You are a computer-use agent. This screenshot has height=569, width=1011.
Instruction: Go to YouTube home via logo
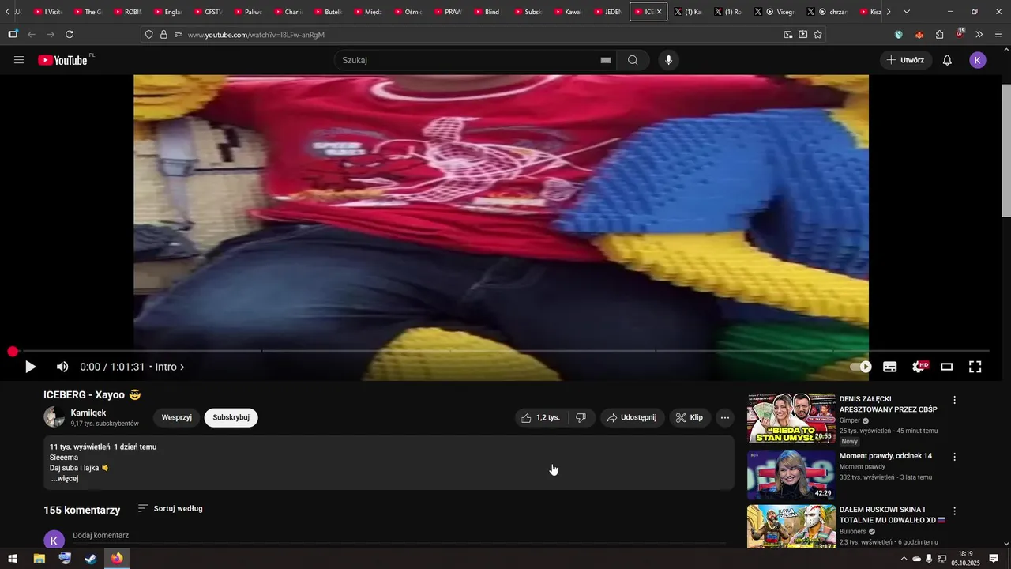tap(62, 60)
